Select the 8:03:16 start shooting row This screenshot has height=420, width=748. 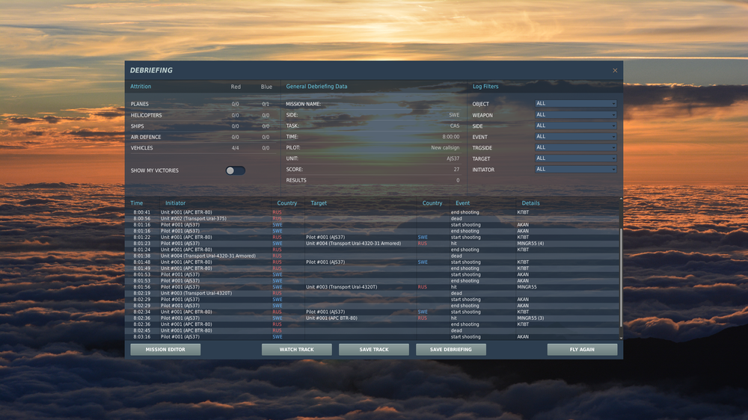373,336
